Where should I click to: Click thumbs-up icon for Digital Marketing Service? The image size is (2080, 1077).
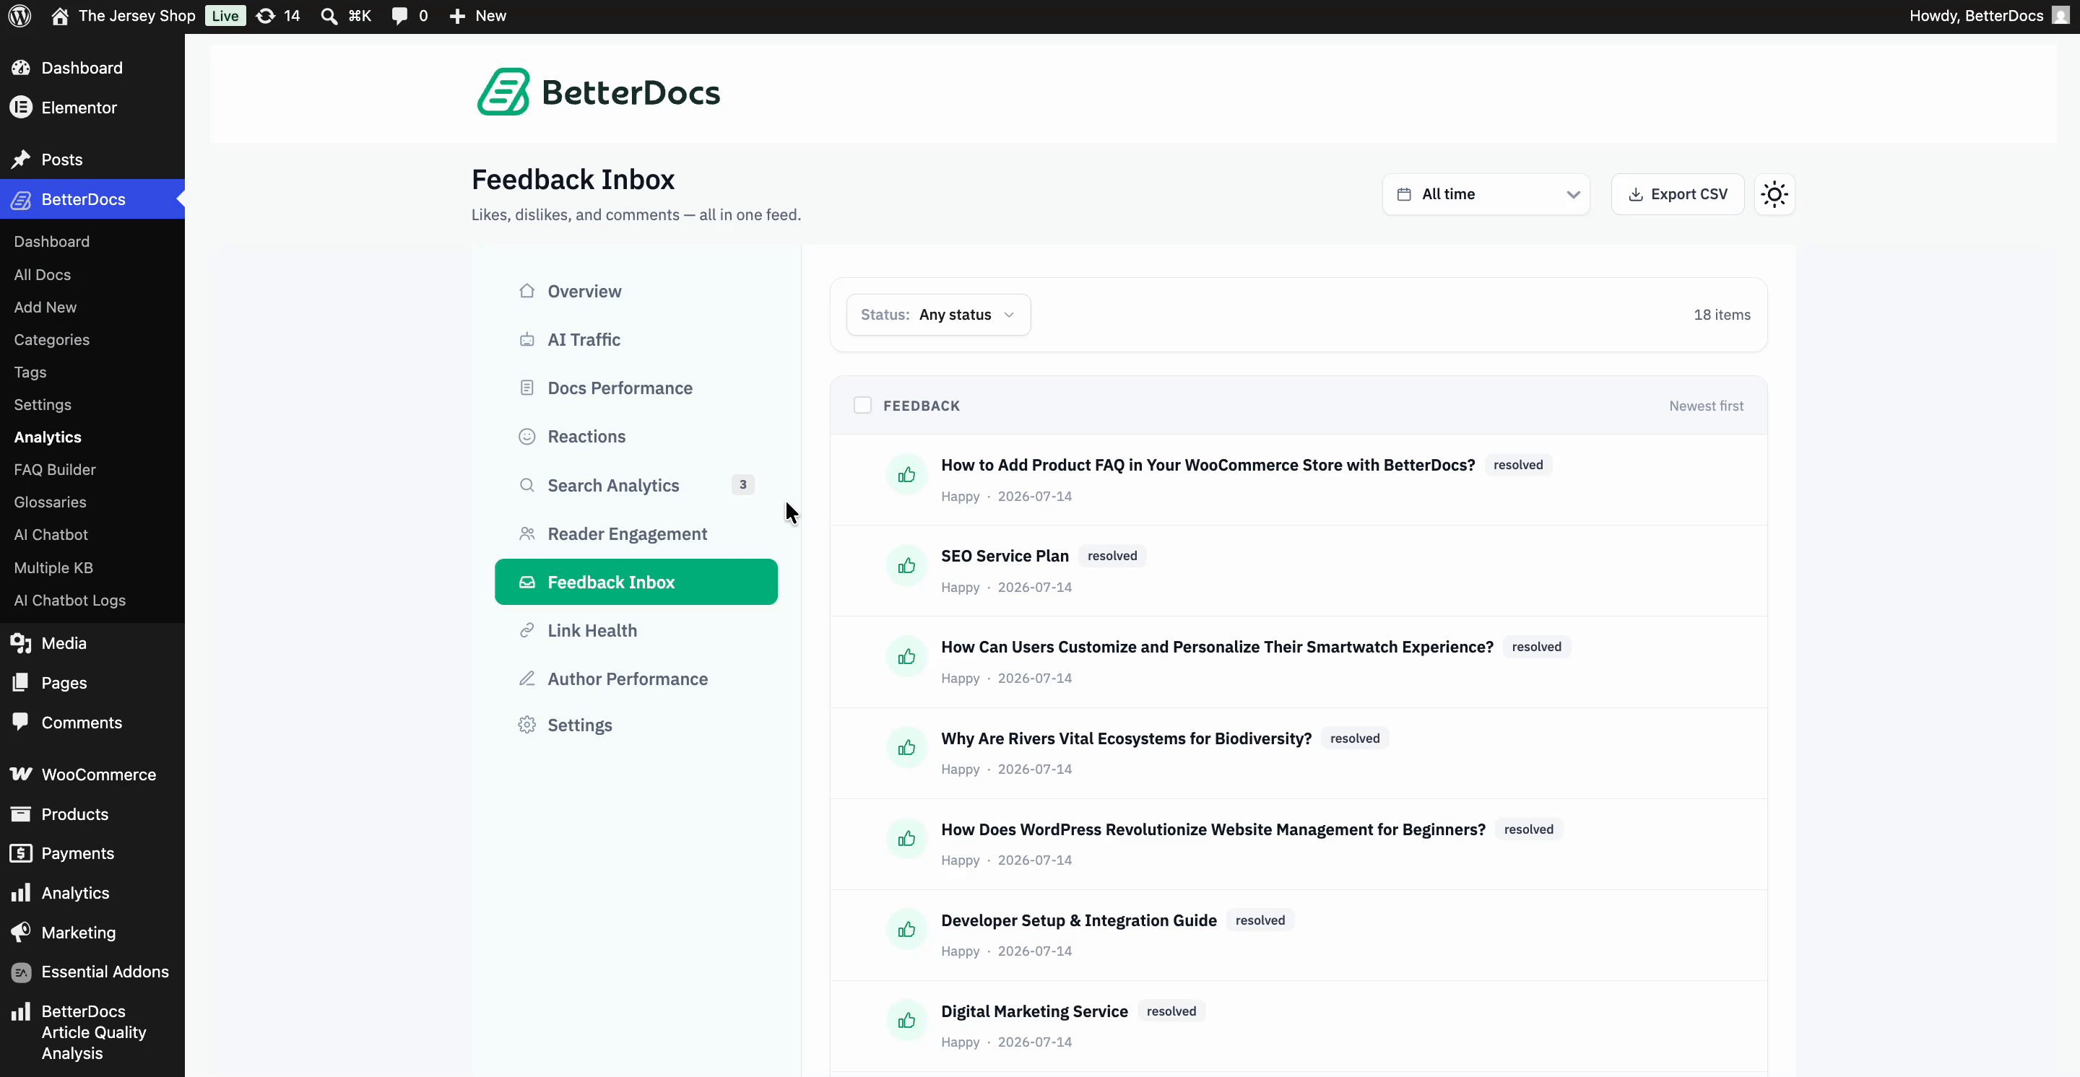[x=907, y=1021]
